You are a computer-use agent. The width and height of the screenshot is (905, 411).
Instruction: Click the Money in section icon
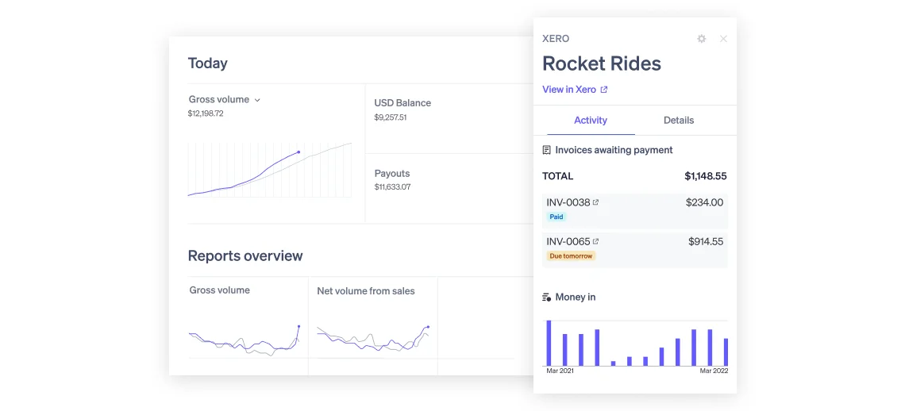click(546, 298)
